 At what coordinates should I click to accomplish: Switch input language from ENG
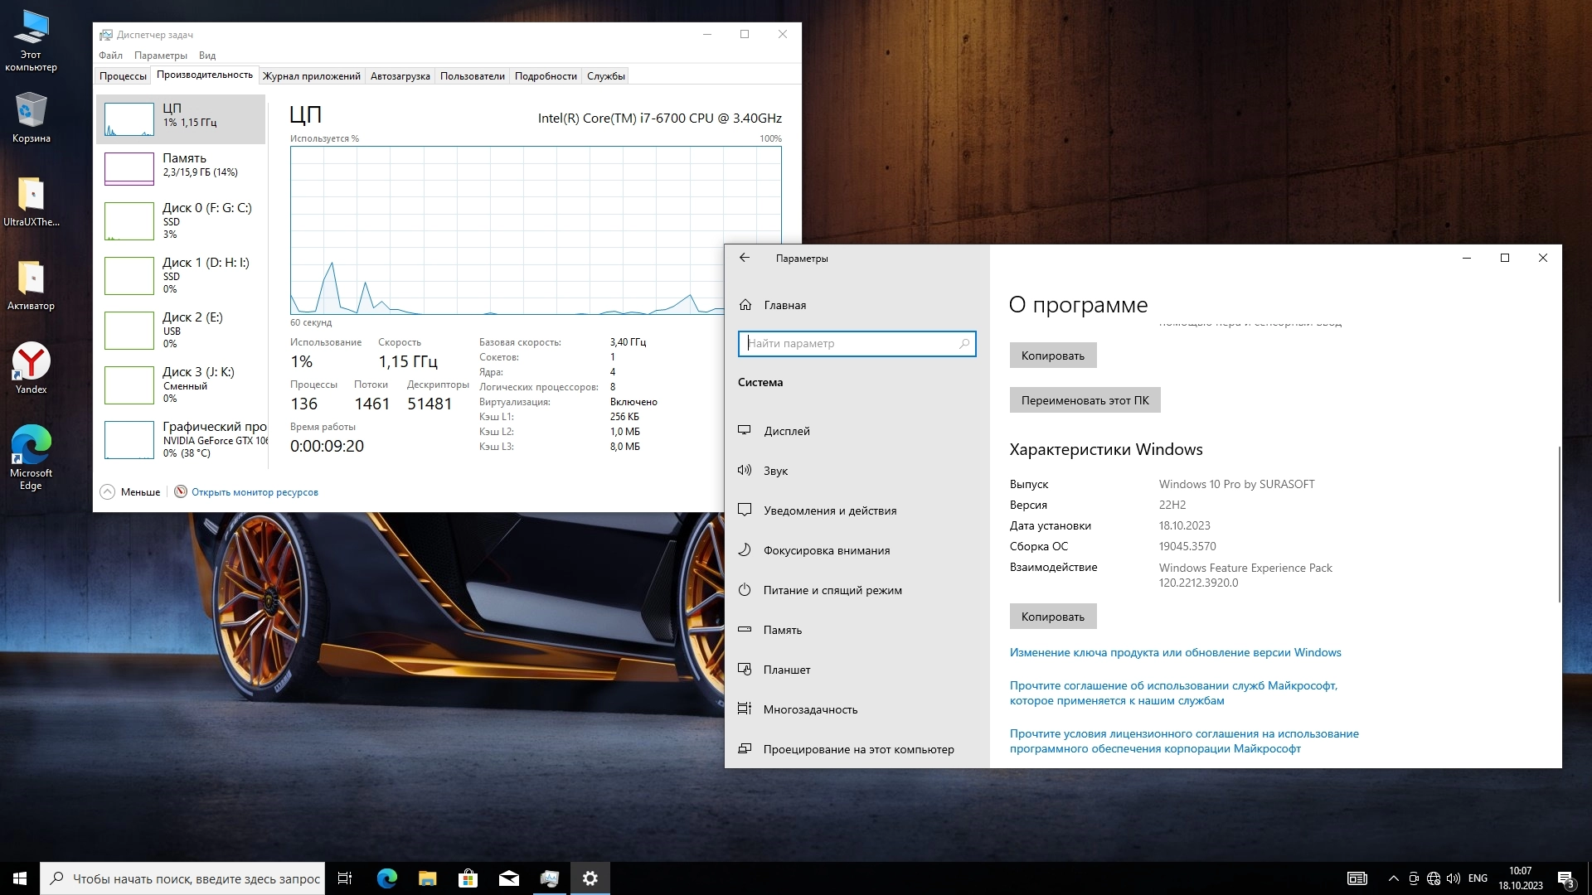point(1478,878)
